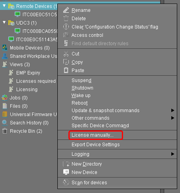
Task: Collapse the Remote Devices folder
Action: click(4, 6)
